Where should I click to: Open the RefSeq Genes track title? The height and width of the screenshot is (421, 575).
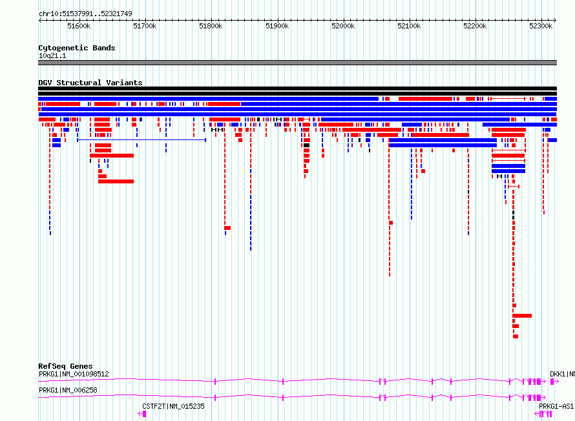(x=65, y=366)
